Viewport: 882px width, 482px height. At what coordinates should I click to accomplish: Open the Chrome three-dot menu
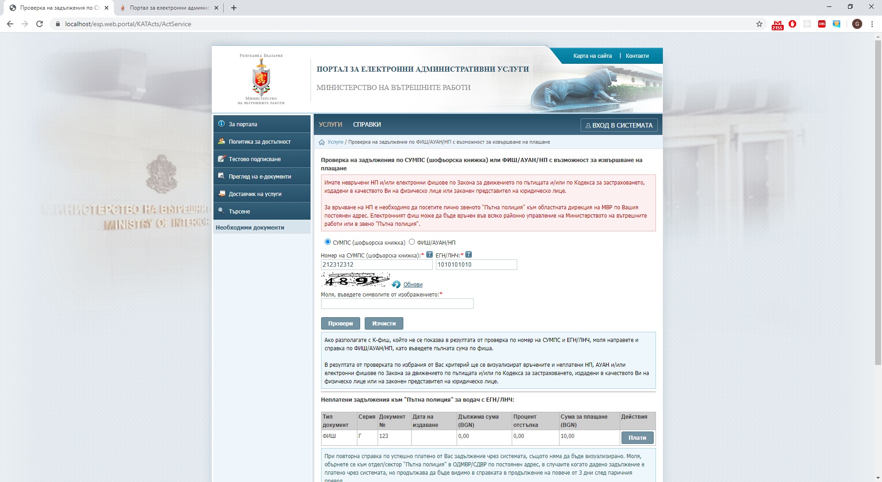point(871,24)
